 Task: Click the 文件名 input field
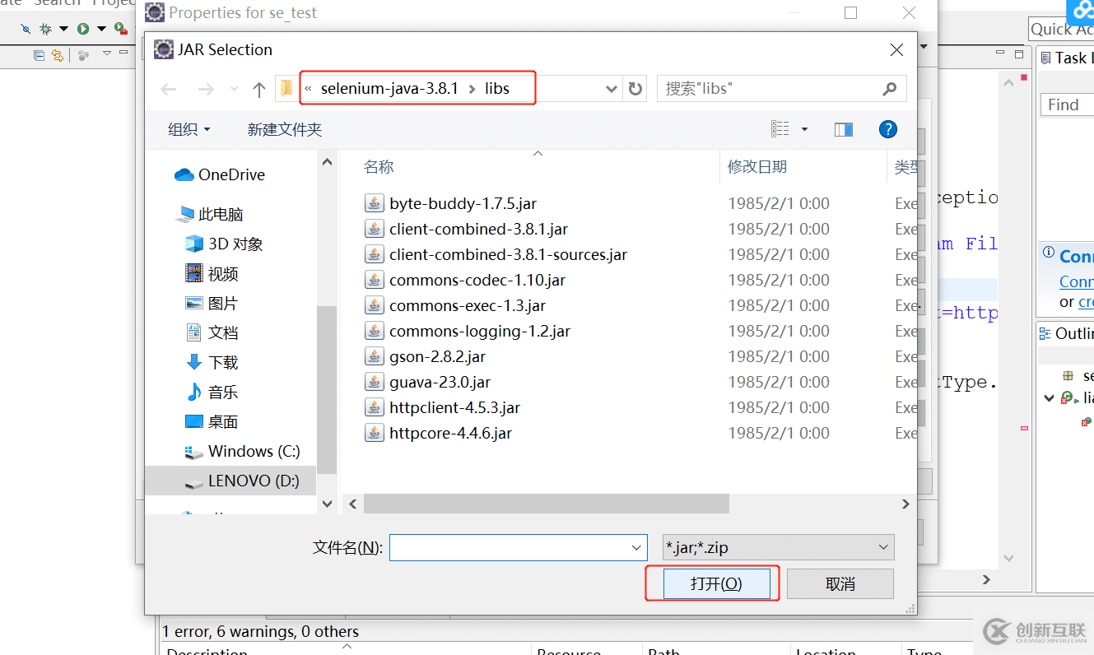(519, 547)
